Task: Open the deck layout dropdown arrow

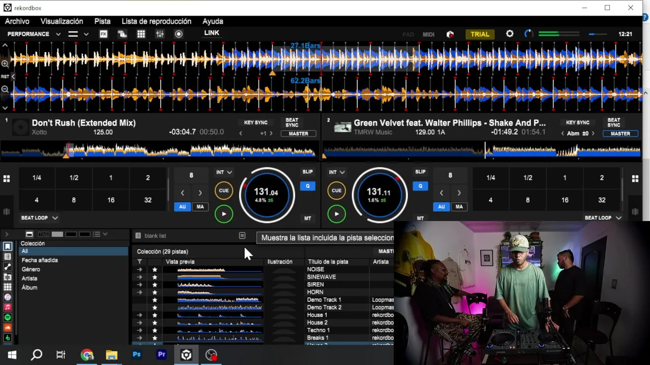Action: pyautogui.click(x=86, y=34)
